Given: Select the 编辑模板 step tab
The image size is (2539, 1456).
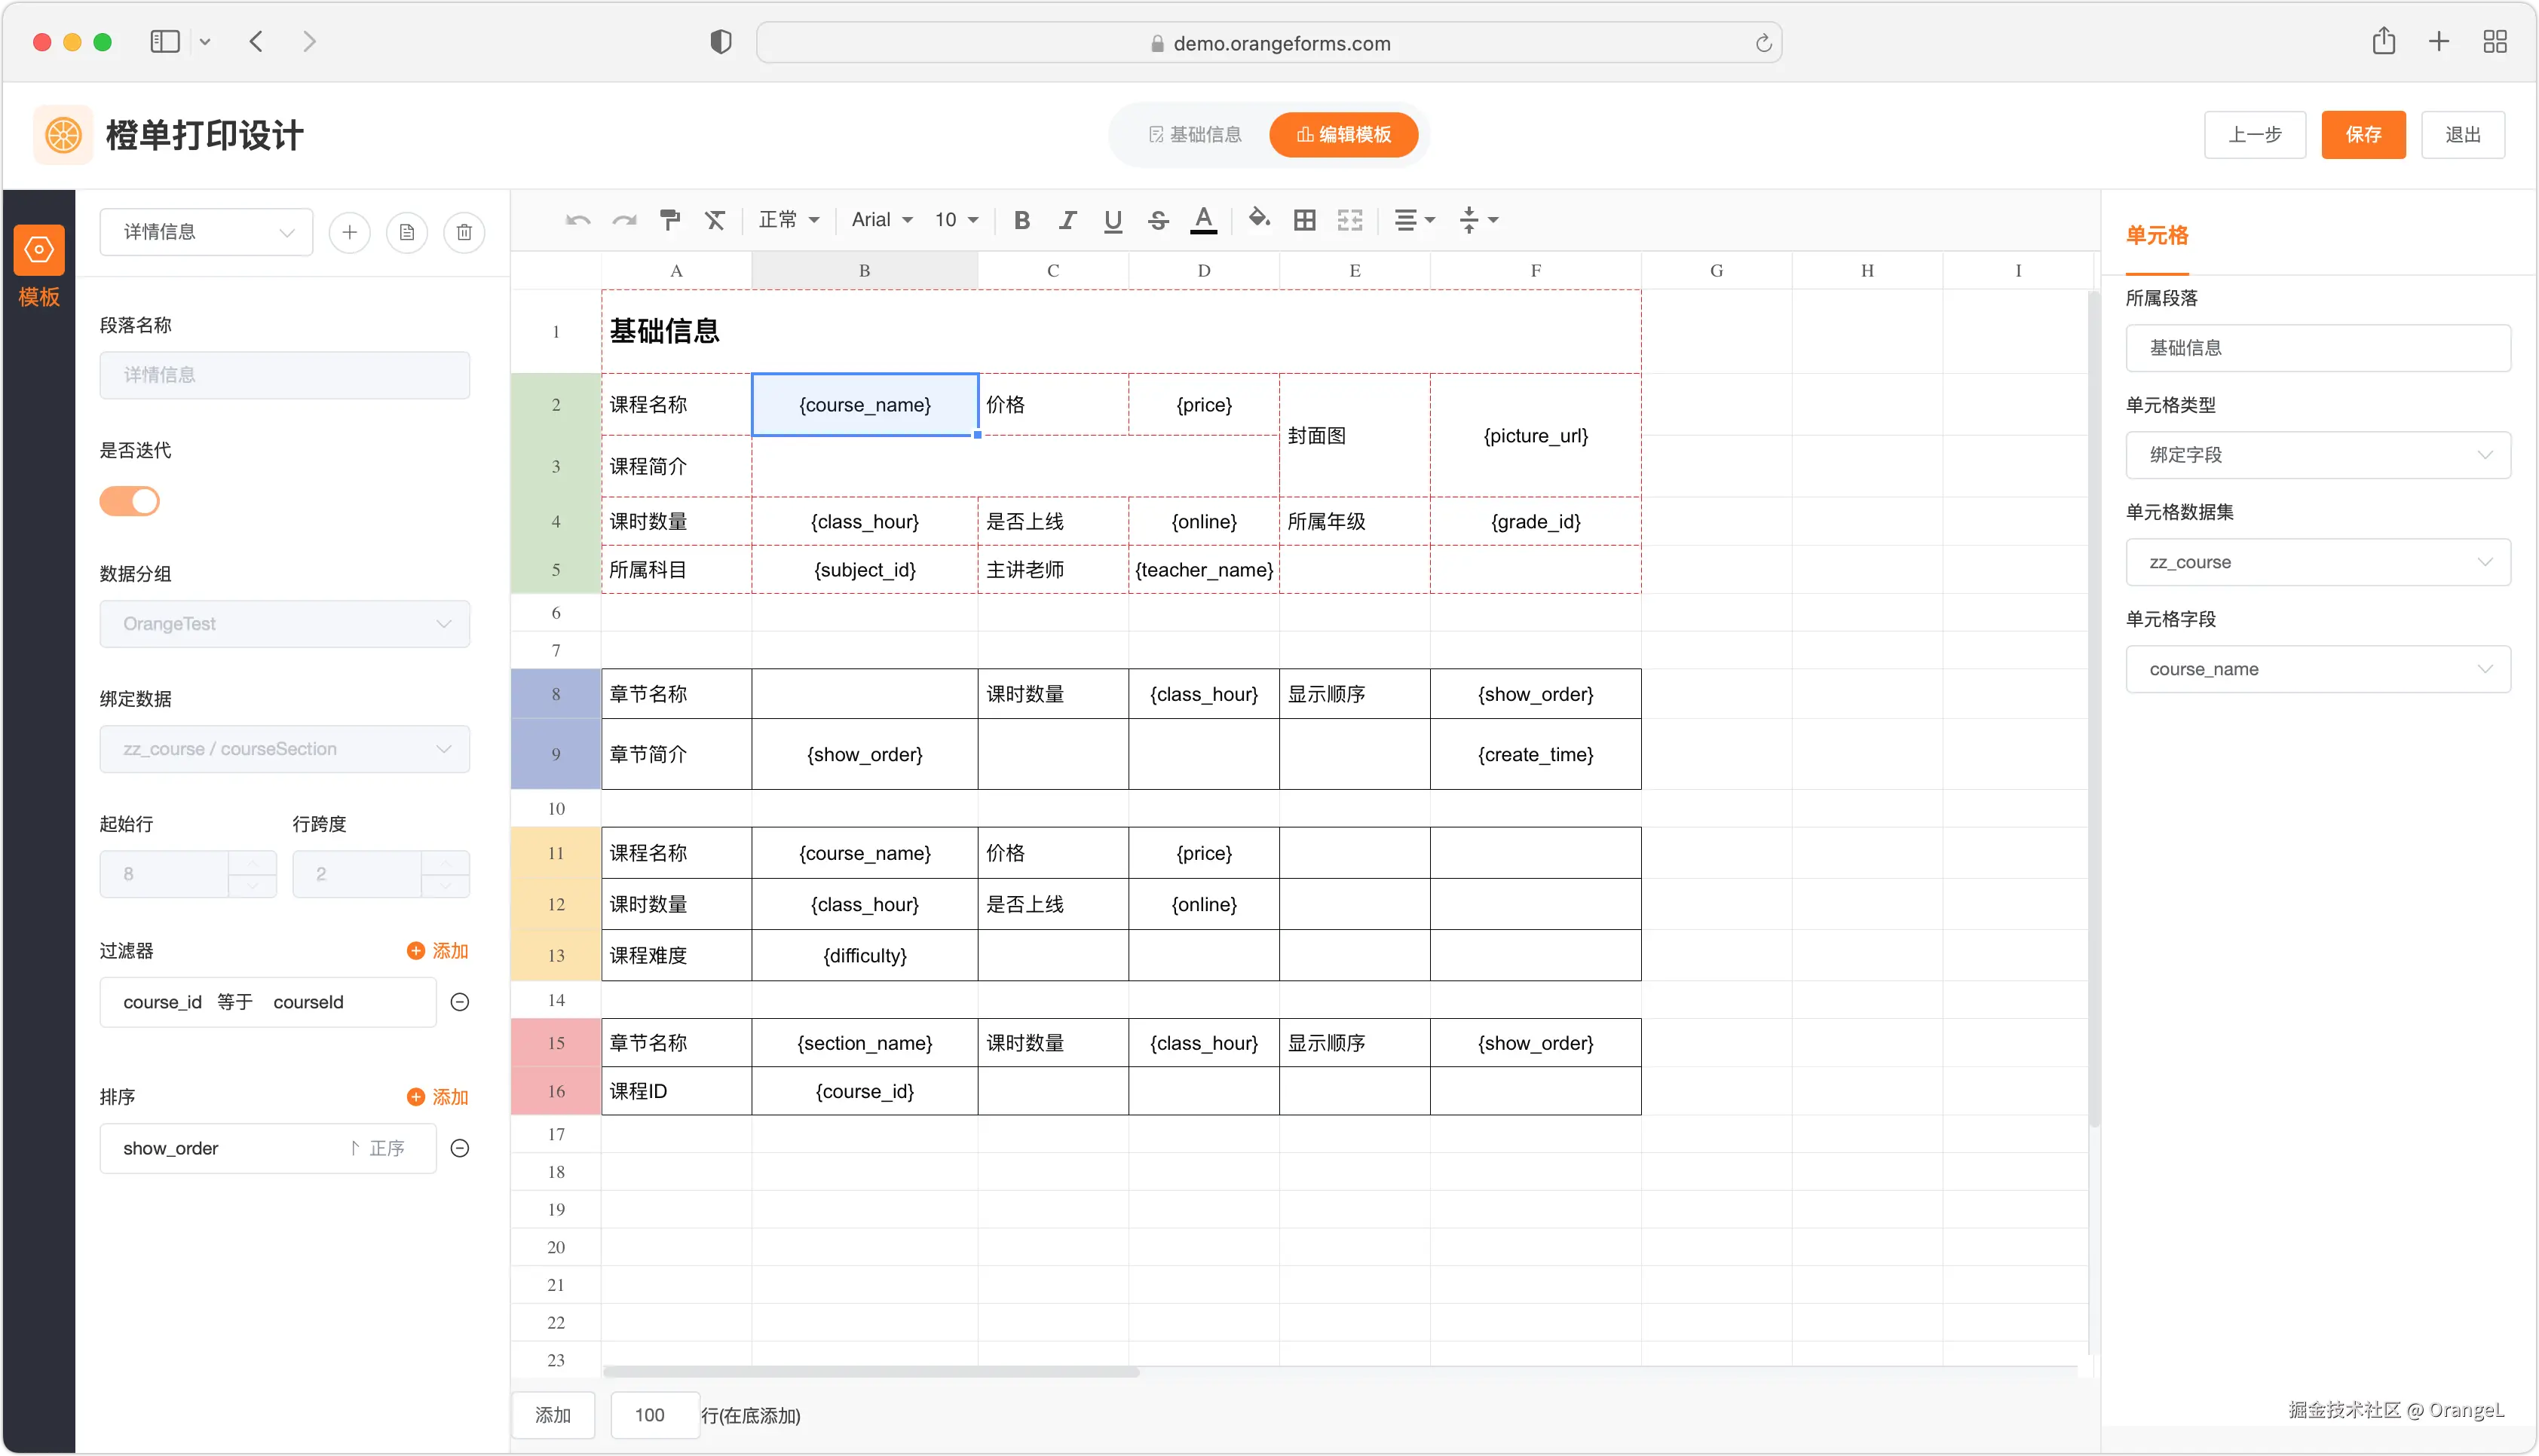Looking at the screenshot, I should [x=1343, y=135].
